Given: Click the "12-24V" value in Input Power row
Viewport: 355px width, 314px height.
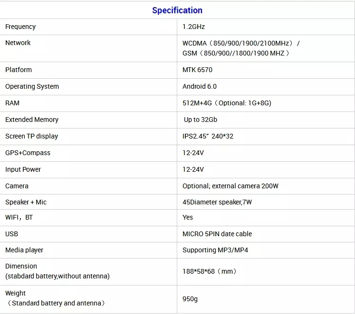Looking at the screenshot, I should pos(193,169).
